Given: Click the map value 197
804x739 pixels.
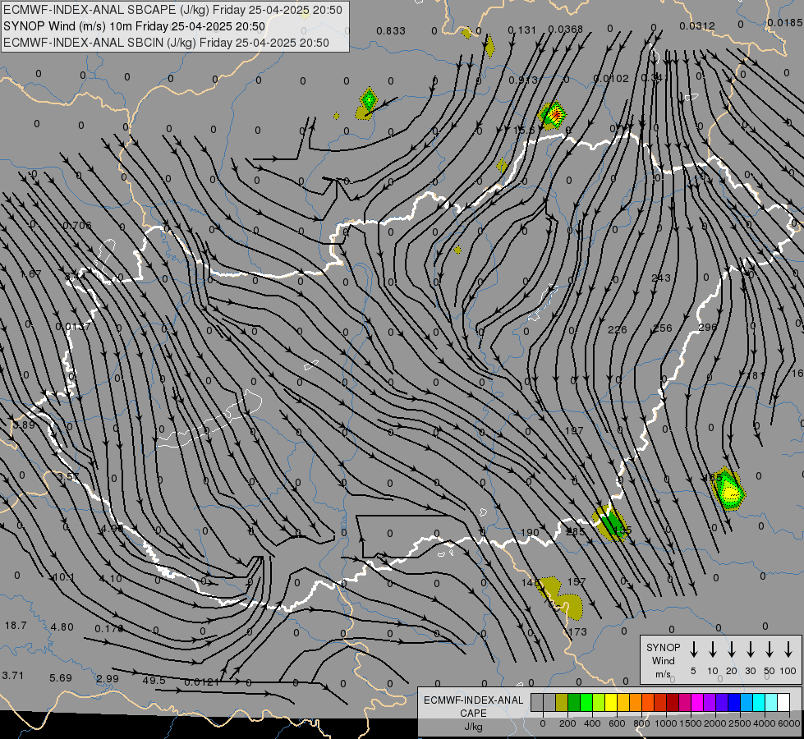Looking at the screenshot, I should point(574,431).
